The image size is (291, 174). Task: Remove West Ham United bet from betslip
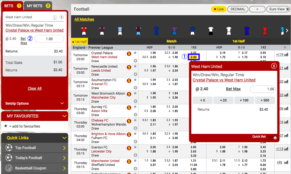click(62, 17)
